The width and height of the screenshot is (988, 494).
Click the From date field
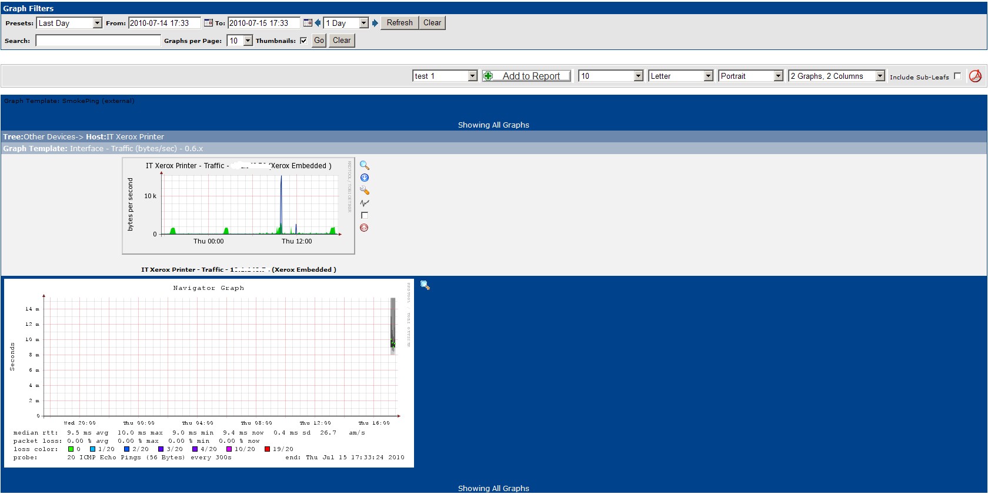[x=165, y=23]
